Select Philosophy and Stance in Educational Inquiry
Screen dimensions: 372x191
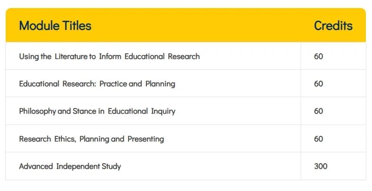[x=97, y=111]
